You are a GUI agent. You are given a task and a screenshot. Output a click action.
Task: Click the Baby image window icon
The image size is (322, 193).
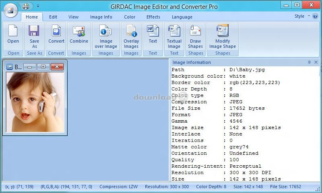click(x=9, y=67)
